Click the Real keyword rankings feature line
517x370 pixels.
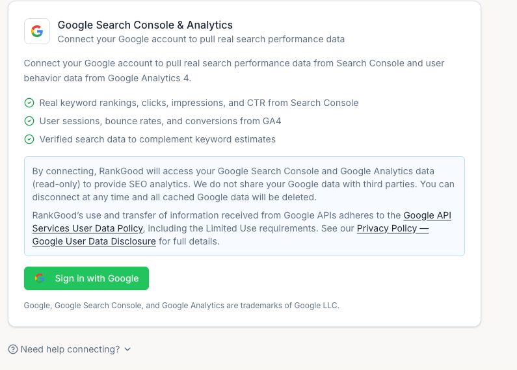pos(199,103)
